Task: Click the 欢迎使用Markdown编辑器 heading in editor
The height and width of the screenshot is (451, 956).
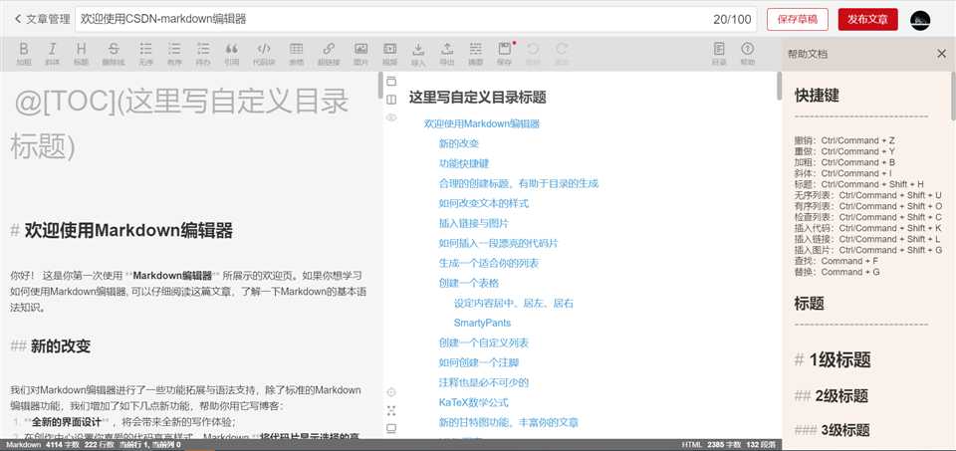Action: click(121, 230)
